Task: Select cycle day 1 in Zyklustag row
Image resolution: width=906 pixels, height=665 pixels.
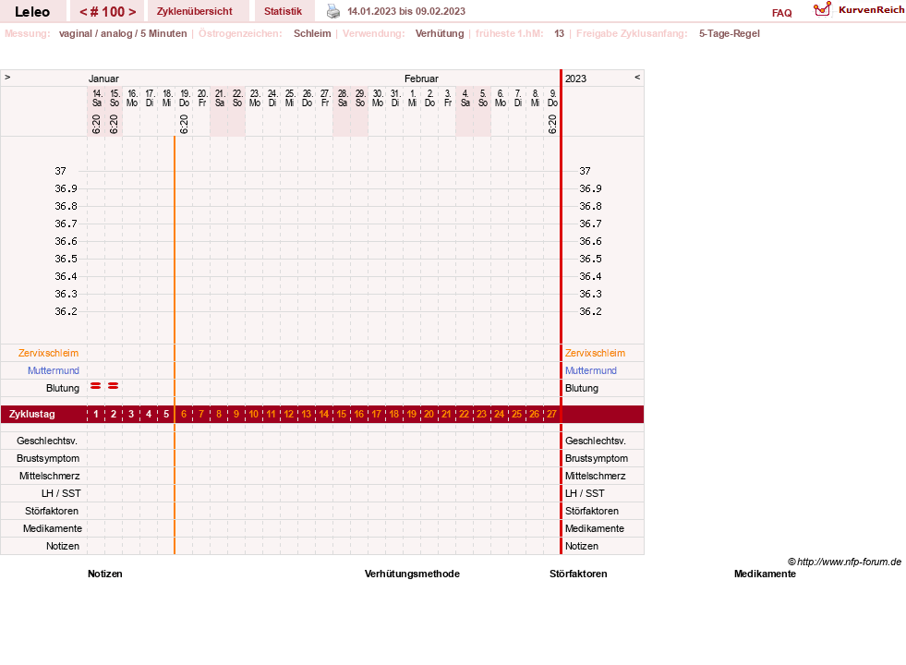Action: pyautogui.click(x=96, y=415)
